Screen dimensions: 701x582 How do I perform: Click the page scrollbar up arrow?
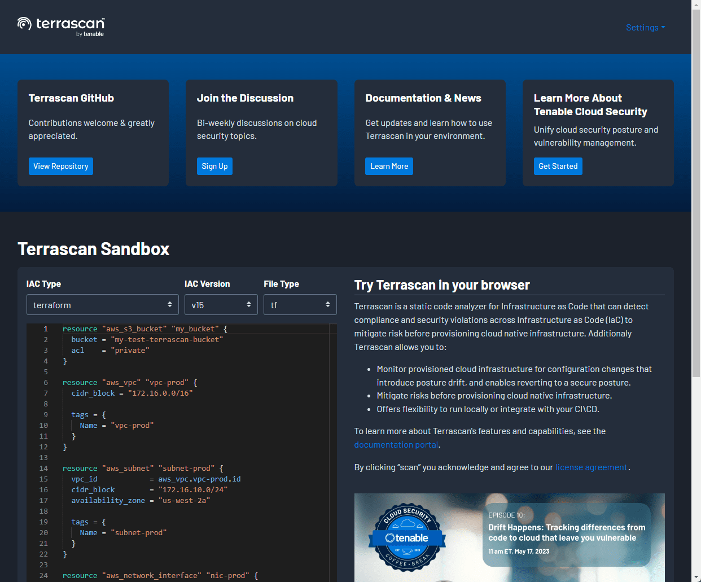coord(696,5)
